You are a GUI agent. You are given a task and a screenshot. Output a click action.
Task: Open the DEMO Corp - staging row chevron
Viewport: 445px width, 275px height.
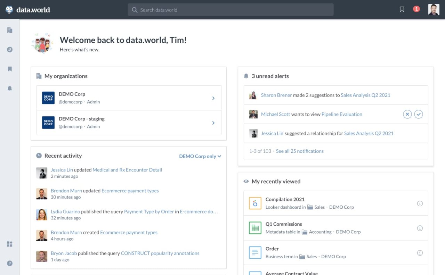(x=213, y=123)
